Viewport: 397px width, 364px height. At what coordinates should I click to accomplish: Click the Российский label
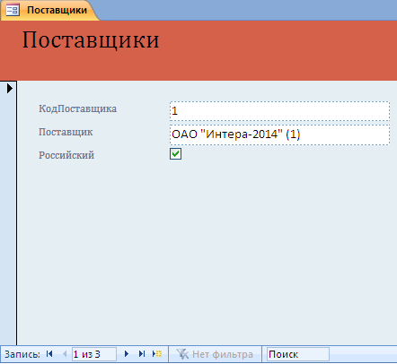(x=66, y=155)
